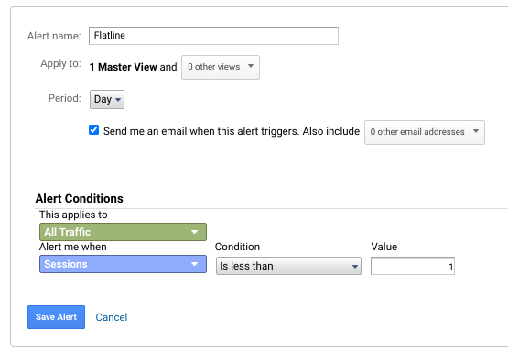Screen dimensions: 508x353
Task: Click the arrow on the Condition dropdown
Action: pos(355,267)
